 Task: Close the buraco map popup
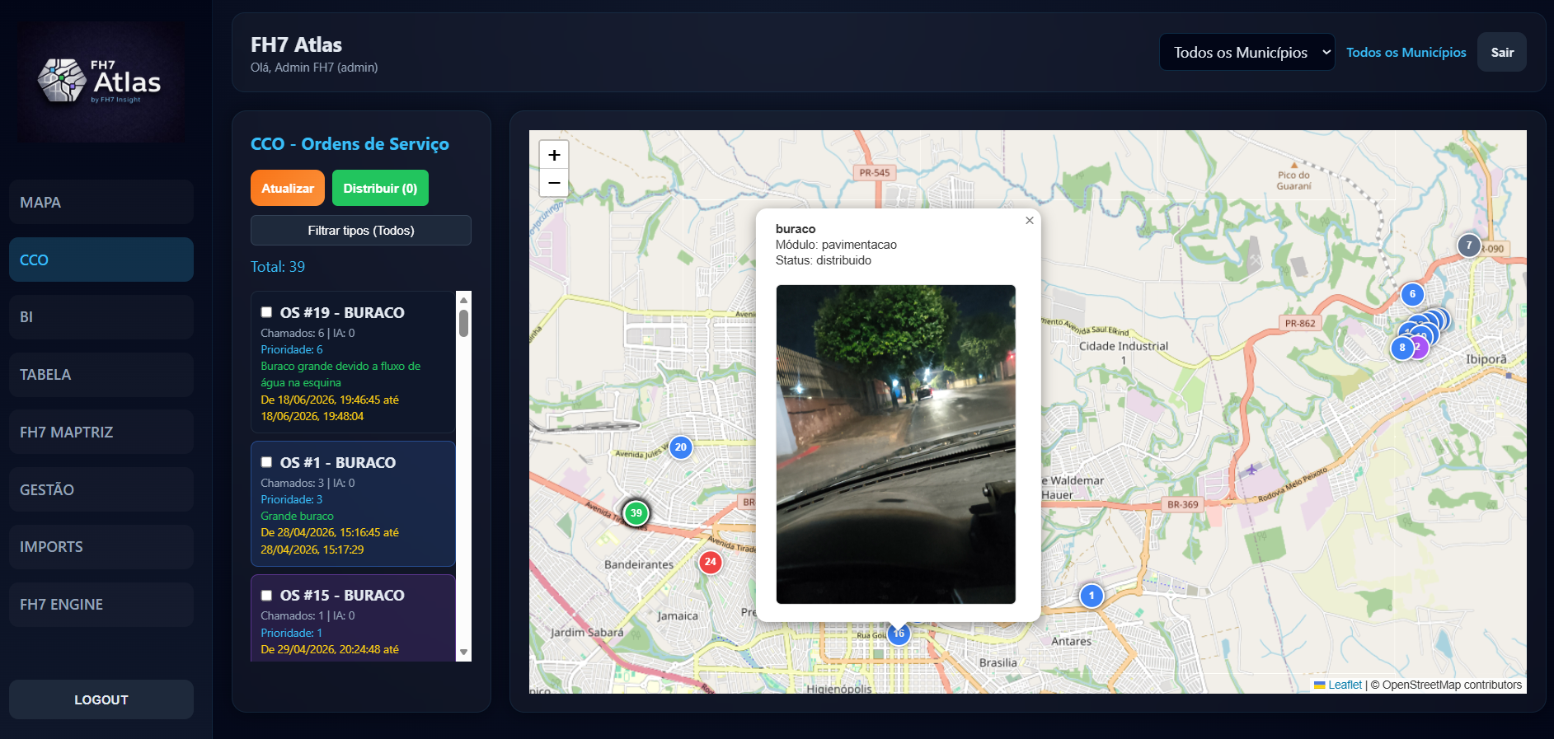click(x=1030, y=220)
